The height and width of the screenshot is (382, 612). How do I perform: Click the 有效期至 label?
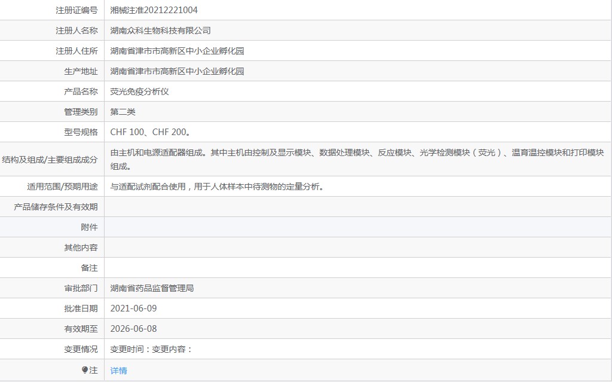click(81, 329)
